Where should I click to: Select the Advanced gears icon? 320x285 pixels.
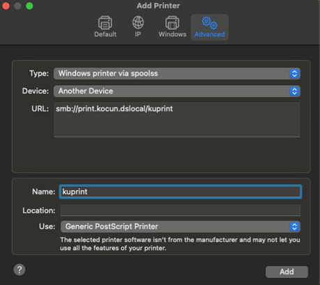click(210, 23)
